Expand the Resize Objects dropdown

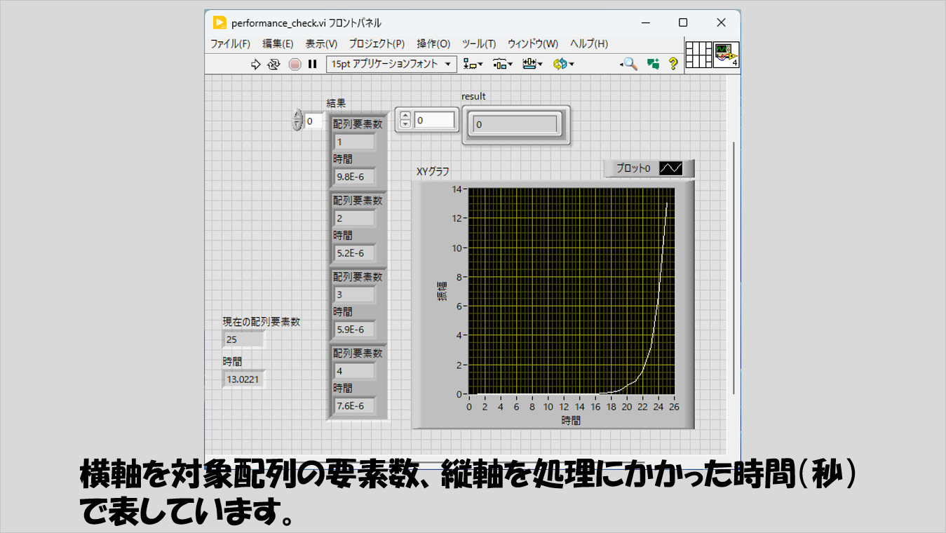[532, 64]
